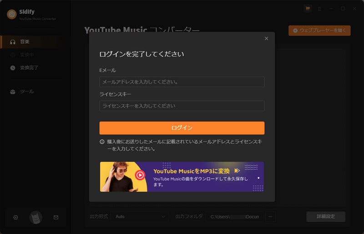Open the mail envelope icon

click(56, 218)
